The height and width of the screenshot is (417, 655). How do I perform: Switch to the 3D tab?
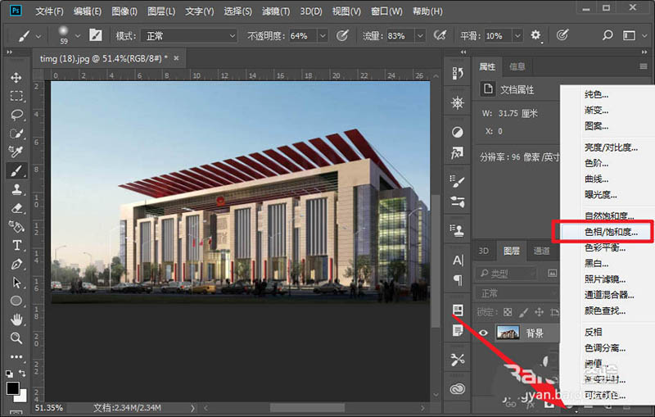tap(483, 251)
